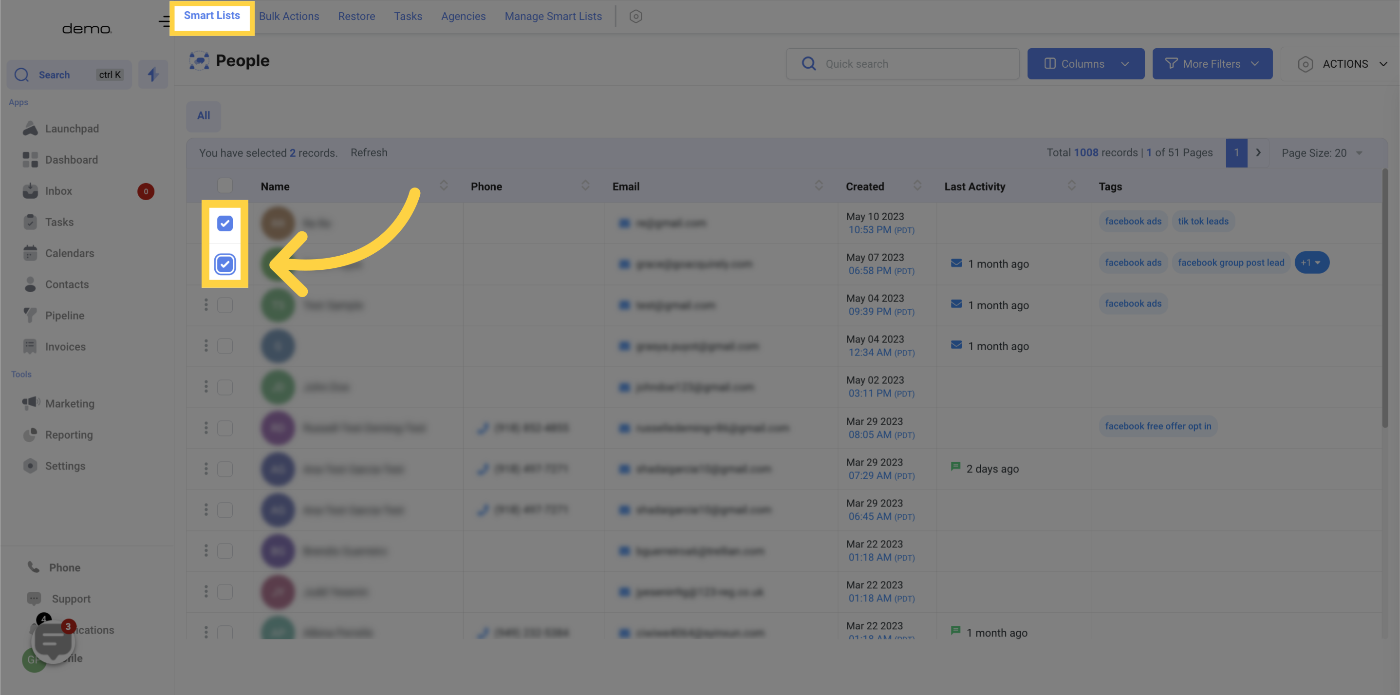The image size is (1400, 695).
Task: Sort by the Created column arrows
Action: coord(917,185)
